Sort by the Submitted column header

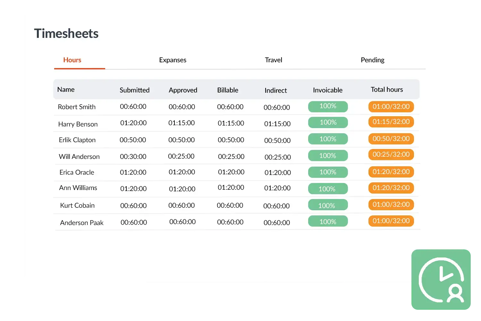click(x=134, y=90)
